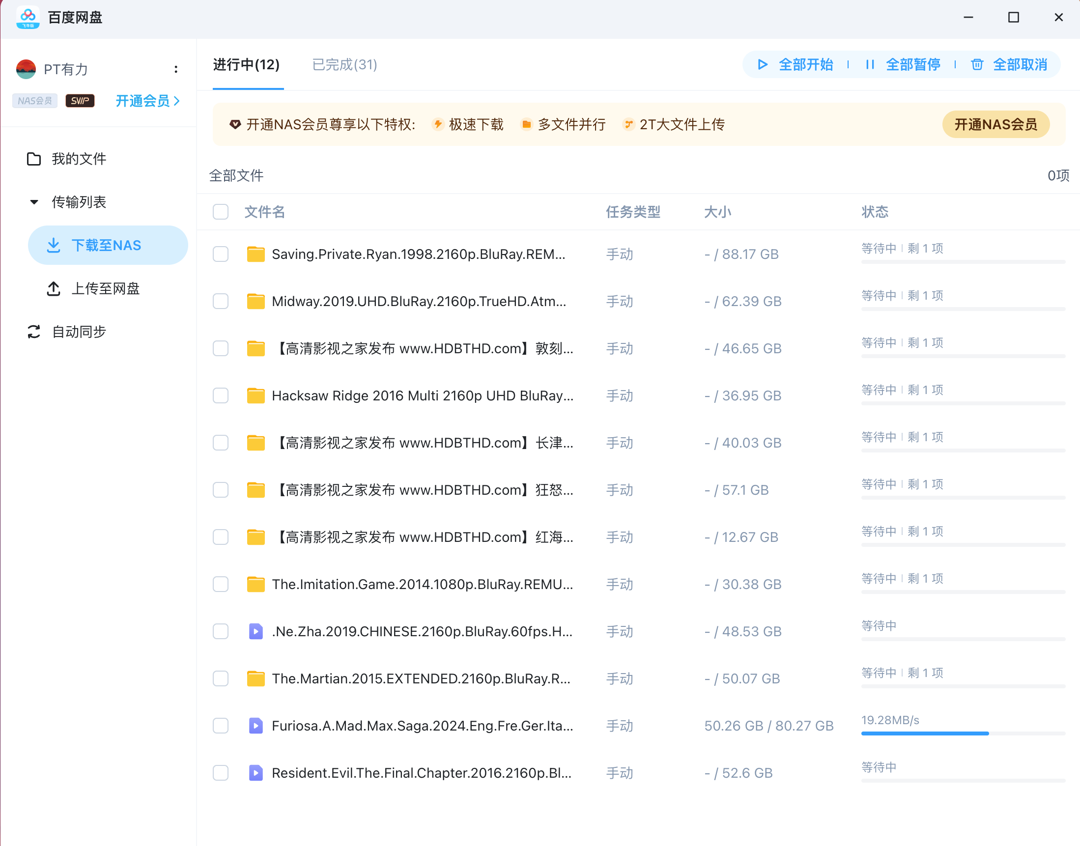Click the folder icon of Midway.2019

pyautogui.click(x=256, y=301)
